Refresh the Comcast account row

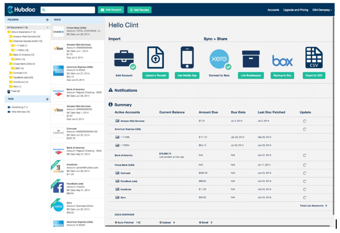(x=305, y=173)
